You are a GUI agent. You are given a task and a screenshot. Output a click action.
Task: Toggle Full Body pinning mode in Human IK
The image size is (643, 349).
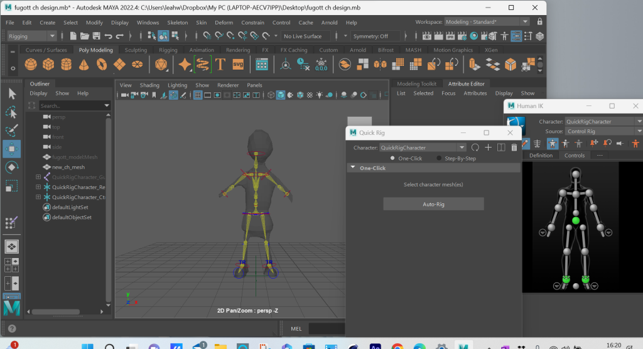pyautogui.click(x=553, y=144)
